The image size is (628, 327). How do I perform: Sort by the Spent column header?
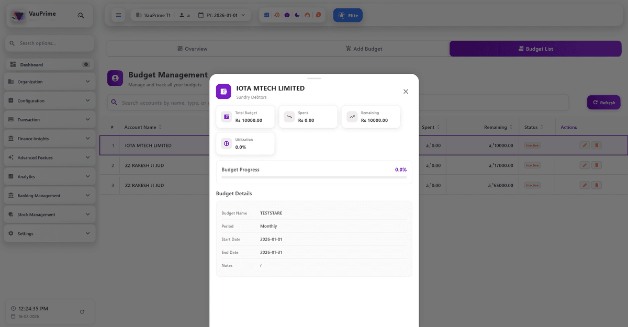pyautogui.click(x=431, y=127)
